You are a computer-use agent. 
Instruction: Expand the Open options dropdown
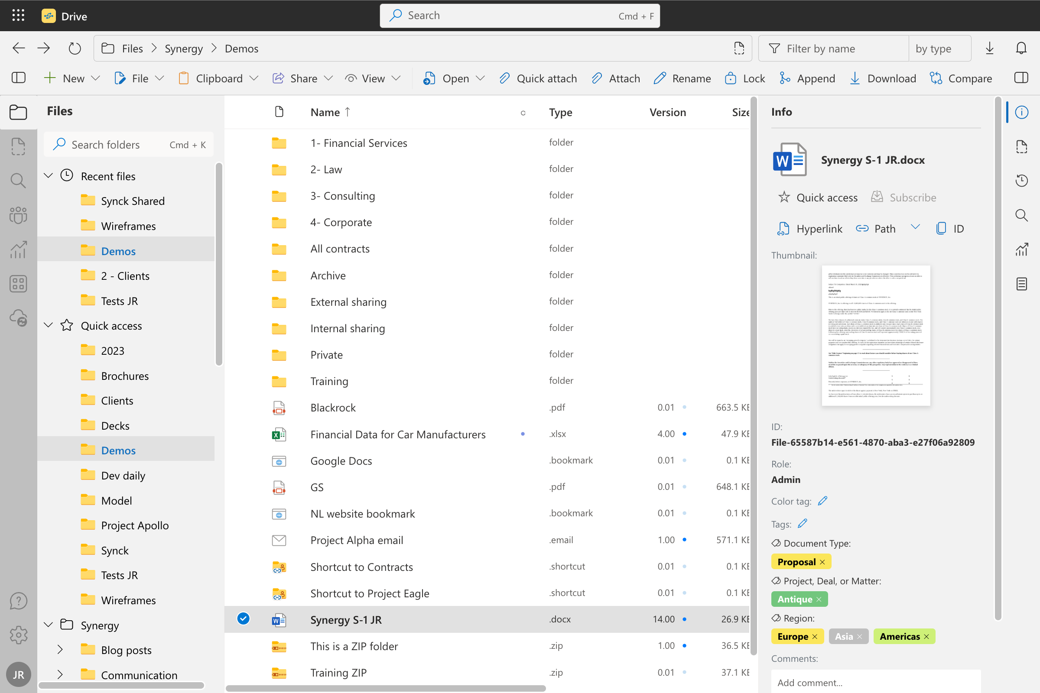480,78
